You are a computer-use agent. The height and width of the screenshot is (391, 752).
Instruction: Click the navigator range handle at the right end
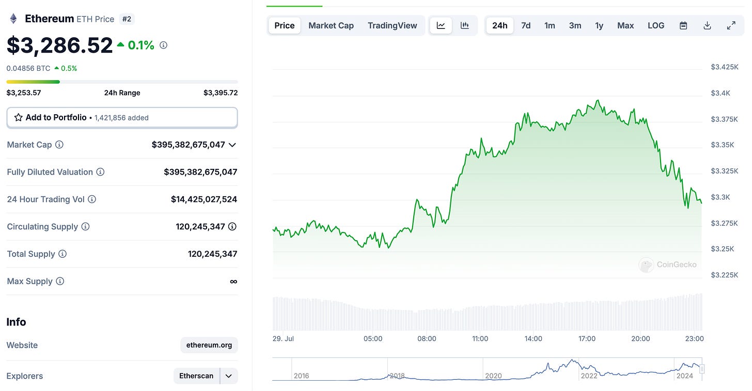click(702, 369)
